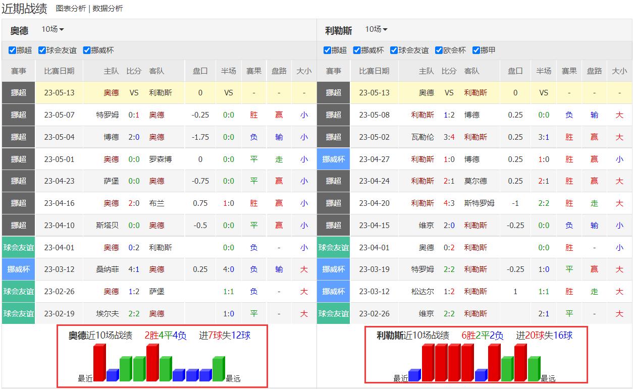Click the 盘口 column header in the left table

[x=200, y=71]
